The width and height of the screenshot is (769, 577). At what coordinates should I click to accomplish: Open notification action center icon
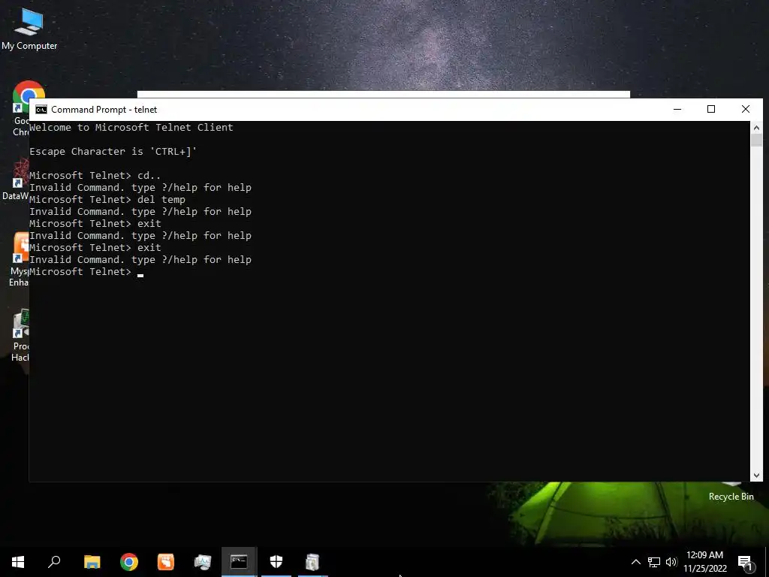coord(745,562)
